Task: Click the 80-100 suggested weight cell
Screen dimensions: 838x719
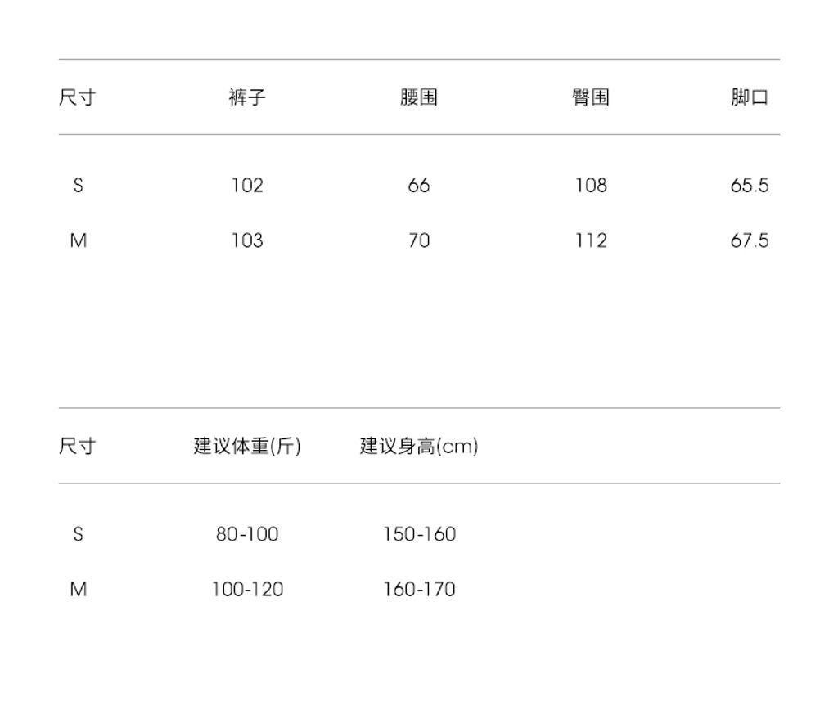Action: point(247,534)
